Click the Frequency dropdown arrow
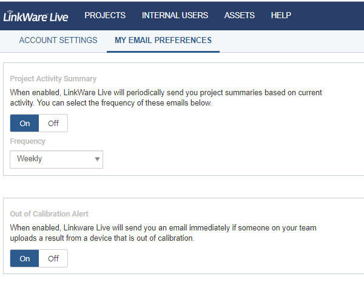 [96, 159]
